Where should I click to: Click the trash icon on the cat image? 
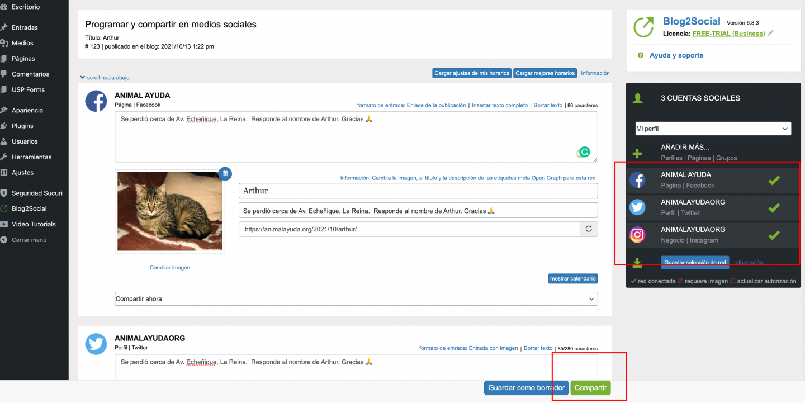click(225, 174)
